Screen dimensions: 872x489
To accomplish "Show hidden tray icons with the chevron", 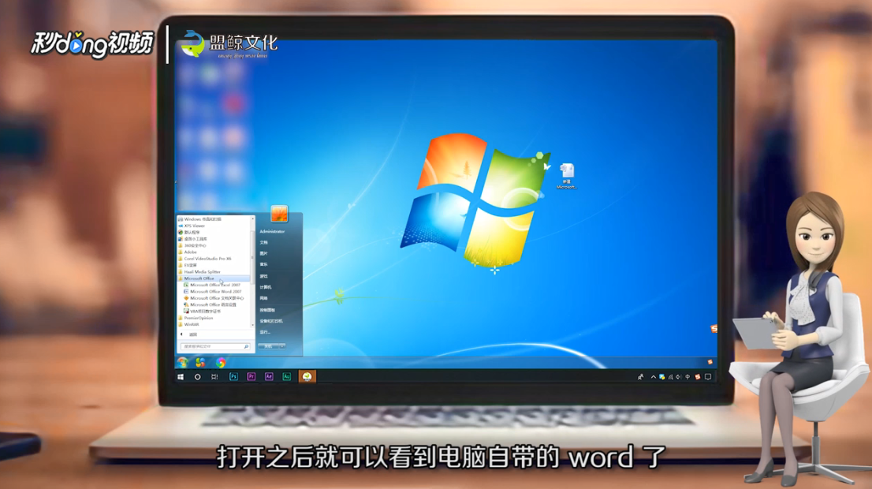I will point(654,377).
